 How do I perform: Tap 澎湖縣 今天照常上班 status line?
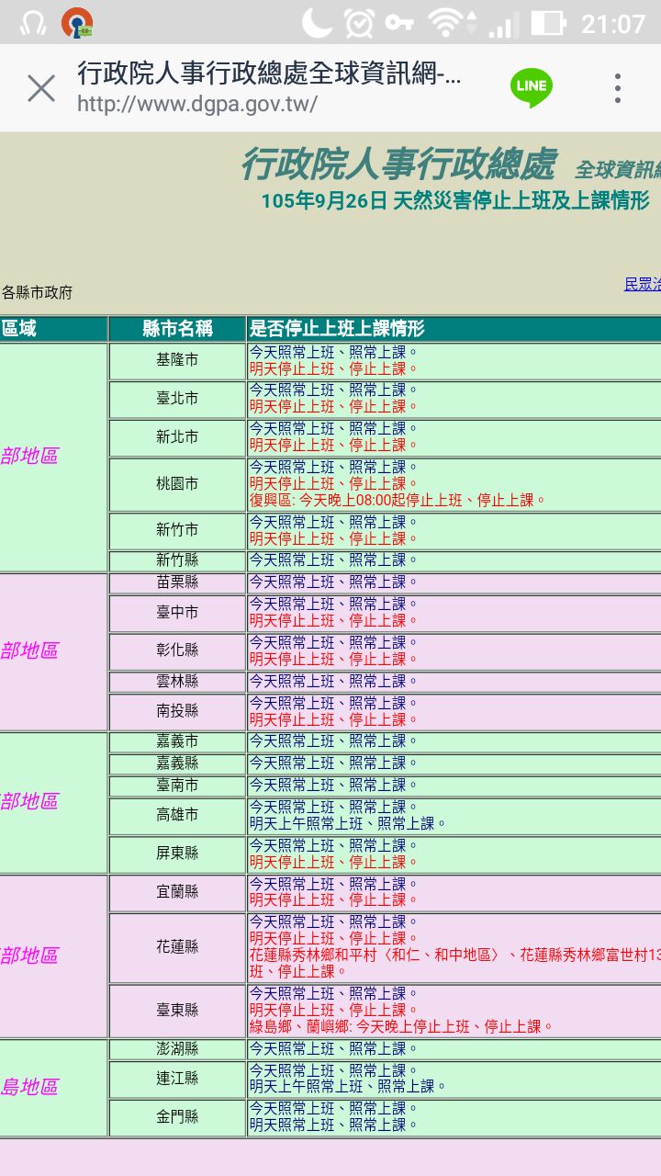(x=334, y=1049)
